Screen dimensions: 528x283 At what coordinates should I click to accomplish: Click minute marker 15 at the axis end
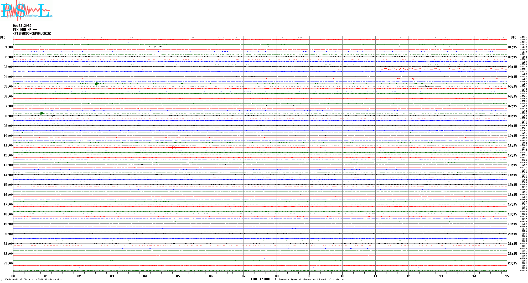click(507, 276)
